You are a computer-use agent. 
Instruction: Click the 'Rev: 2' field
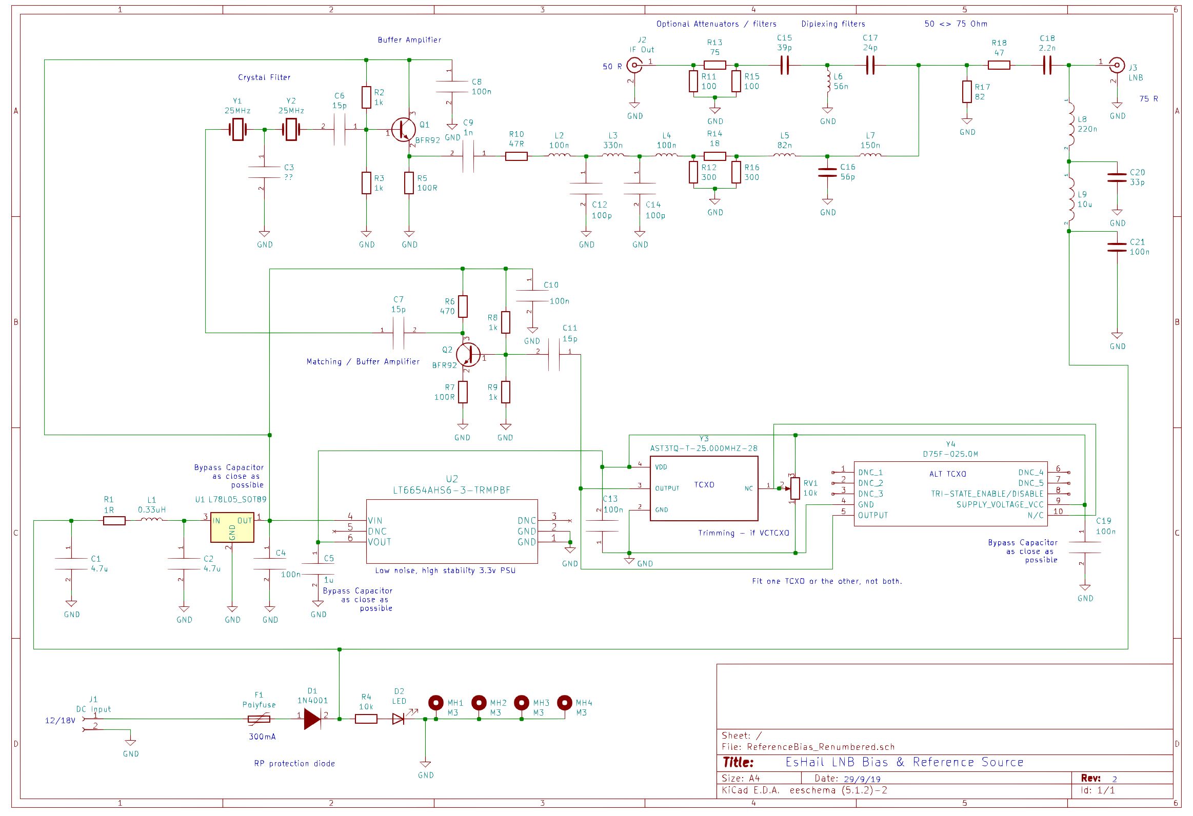(1099, 779)
